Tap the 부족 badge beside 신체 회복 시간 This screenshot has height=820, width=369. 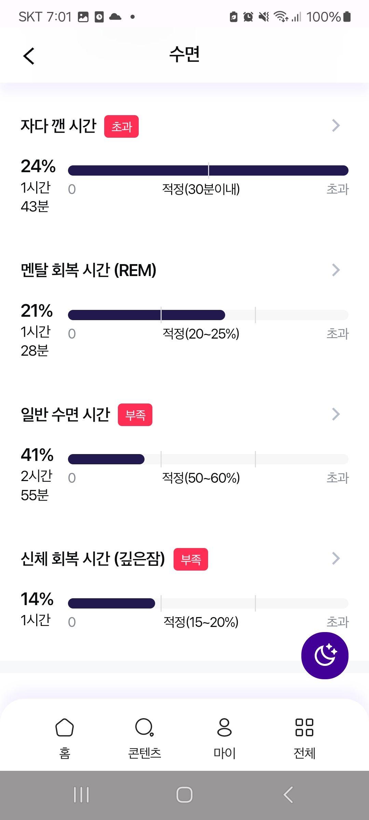coord(191,559)
